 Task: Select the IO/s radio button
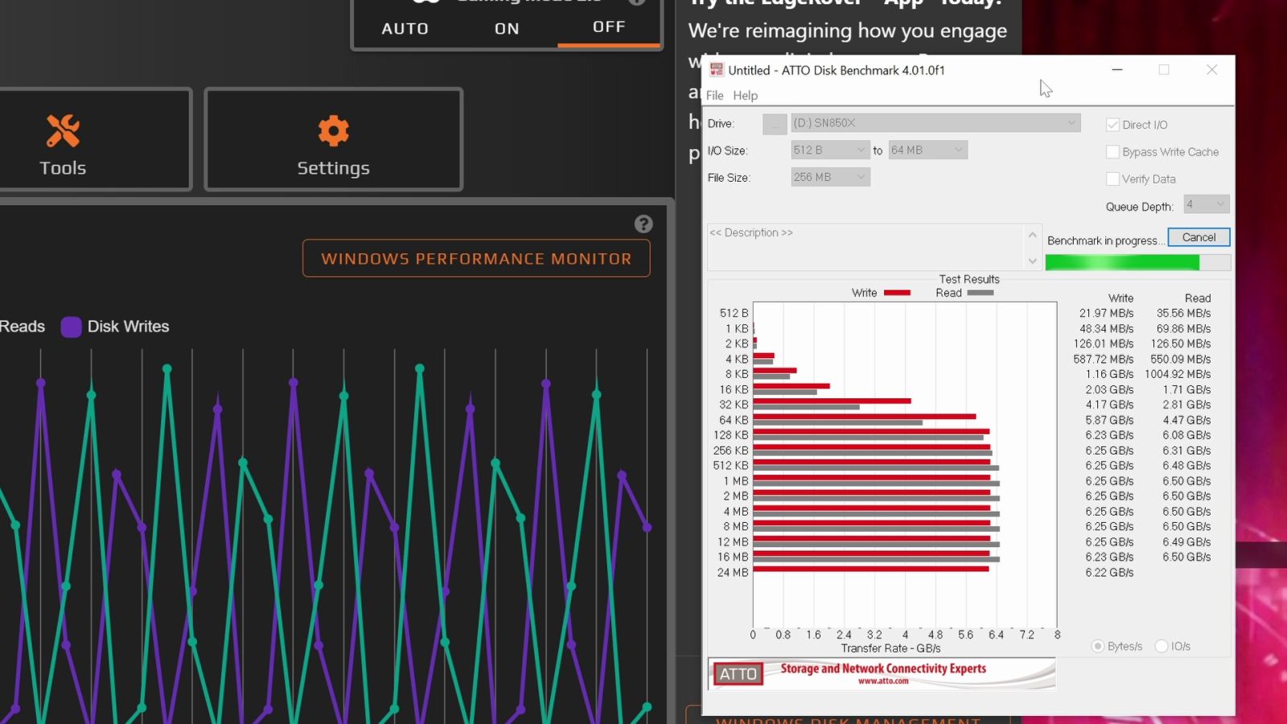[x=1162, y=646]
